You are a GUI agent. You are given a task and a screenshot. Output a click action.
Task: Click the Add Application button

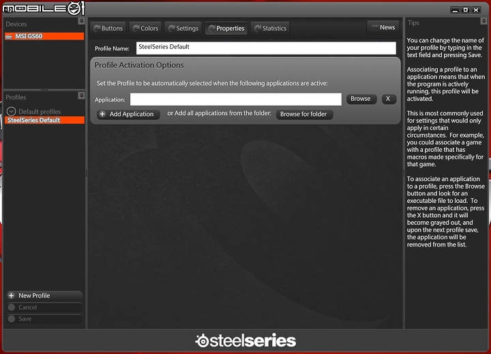[128, 114]
